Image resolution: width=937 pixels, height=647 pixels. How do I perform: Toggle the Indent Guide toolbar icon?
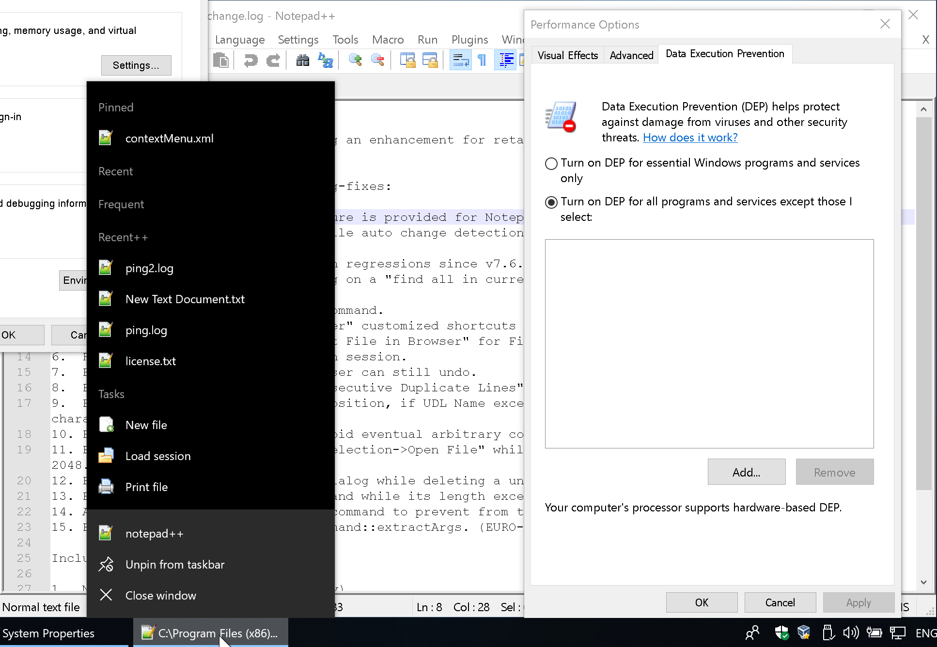click(506, 61)
